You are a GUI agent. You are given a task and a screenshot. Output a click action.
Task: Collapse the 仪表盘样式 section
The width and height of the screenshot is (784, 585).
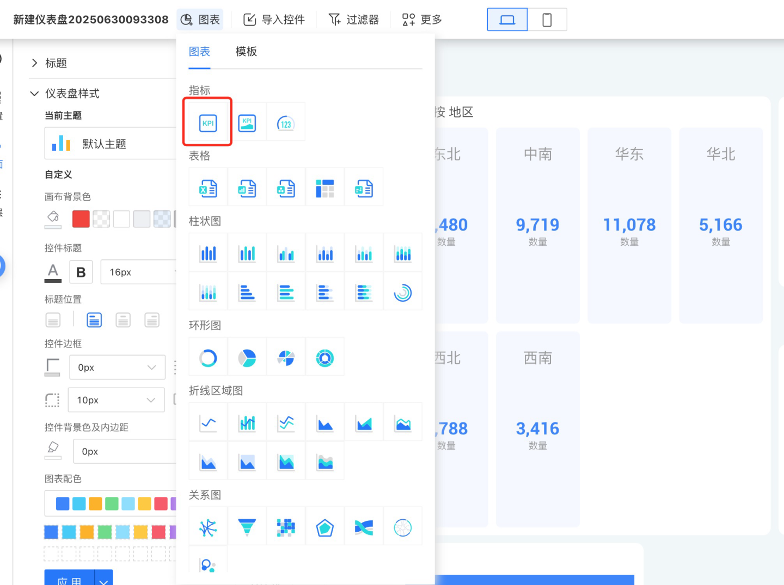(34, 94)
